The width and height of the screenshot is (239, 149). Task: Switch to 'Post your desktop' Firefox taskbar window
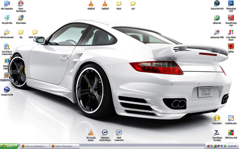(x=35, y=146)
